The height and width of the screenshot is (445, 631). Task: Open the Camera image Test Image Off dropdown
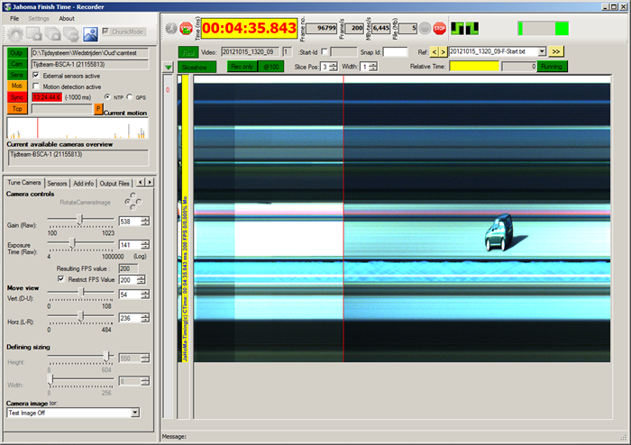(135, 413)
